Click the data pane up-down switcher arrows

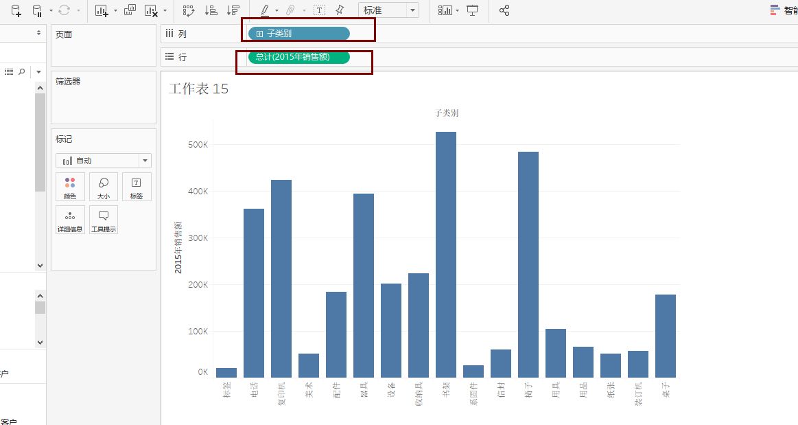click(x=38, y=32)
